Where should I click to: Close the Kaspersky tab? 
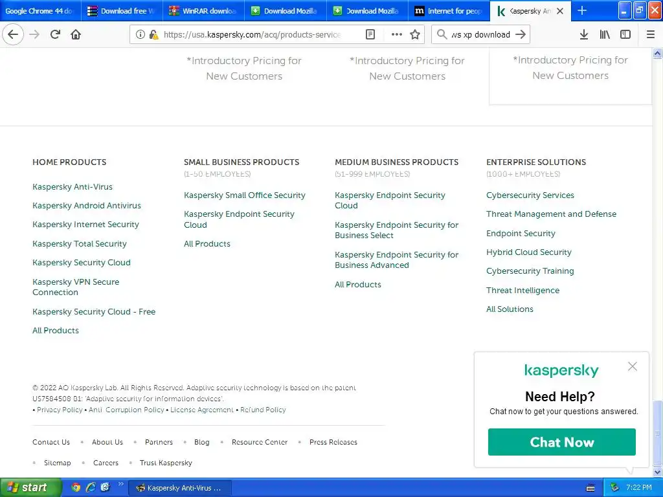(560, 11)
